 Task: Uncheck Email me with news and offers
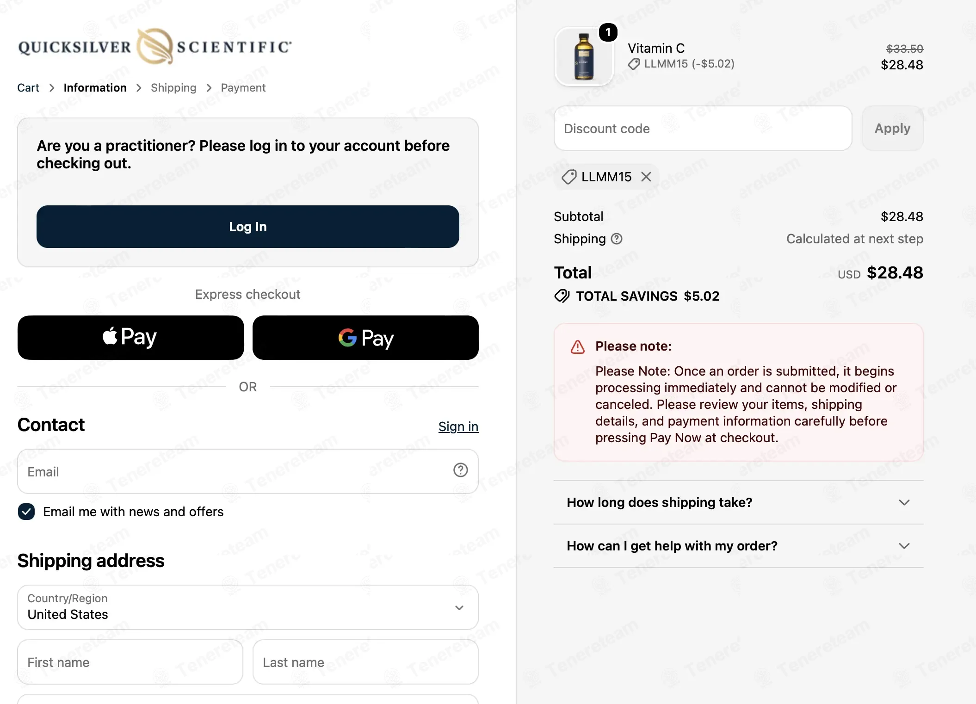[x=26, y=512]
